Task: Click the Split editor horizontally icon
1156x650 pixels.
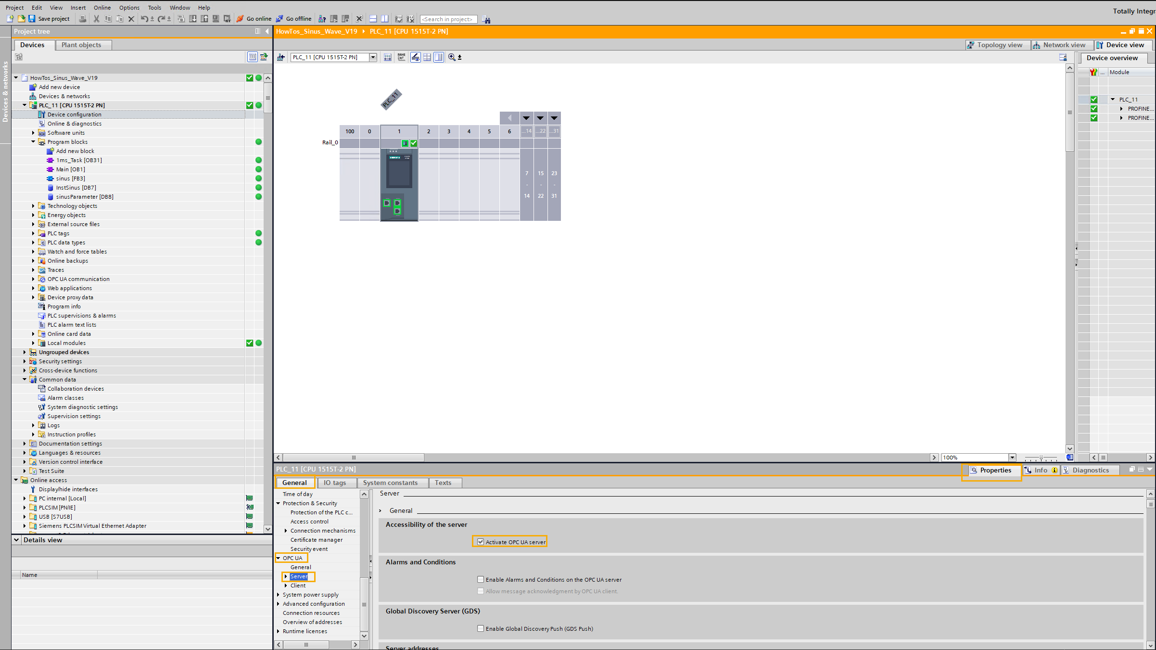Action: [x=373, y=19]
